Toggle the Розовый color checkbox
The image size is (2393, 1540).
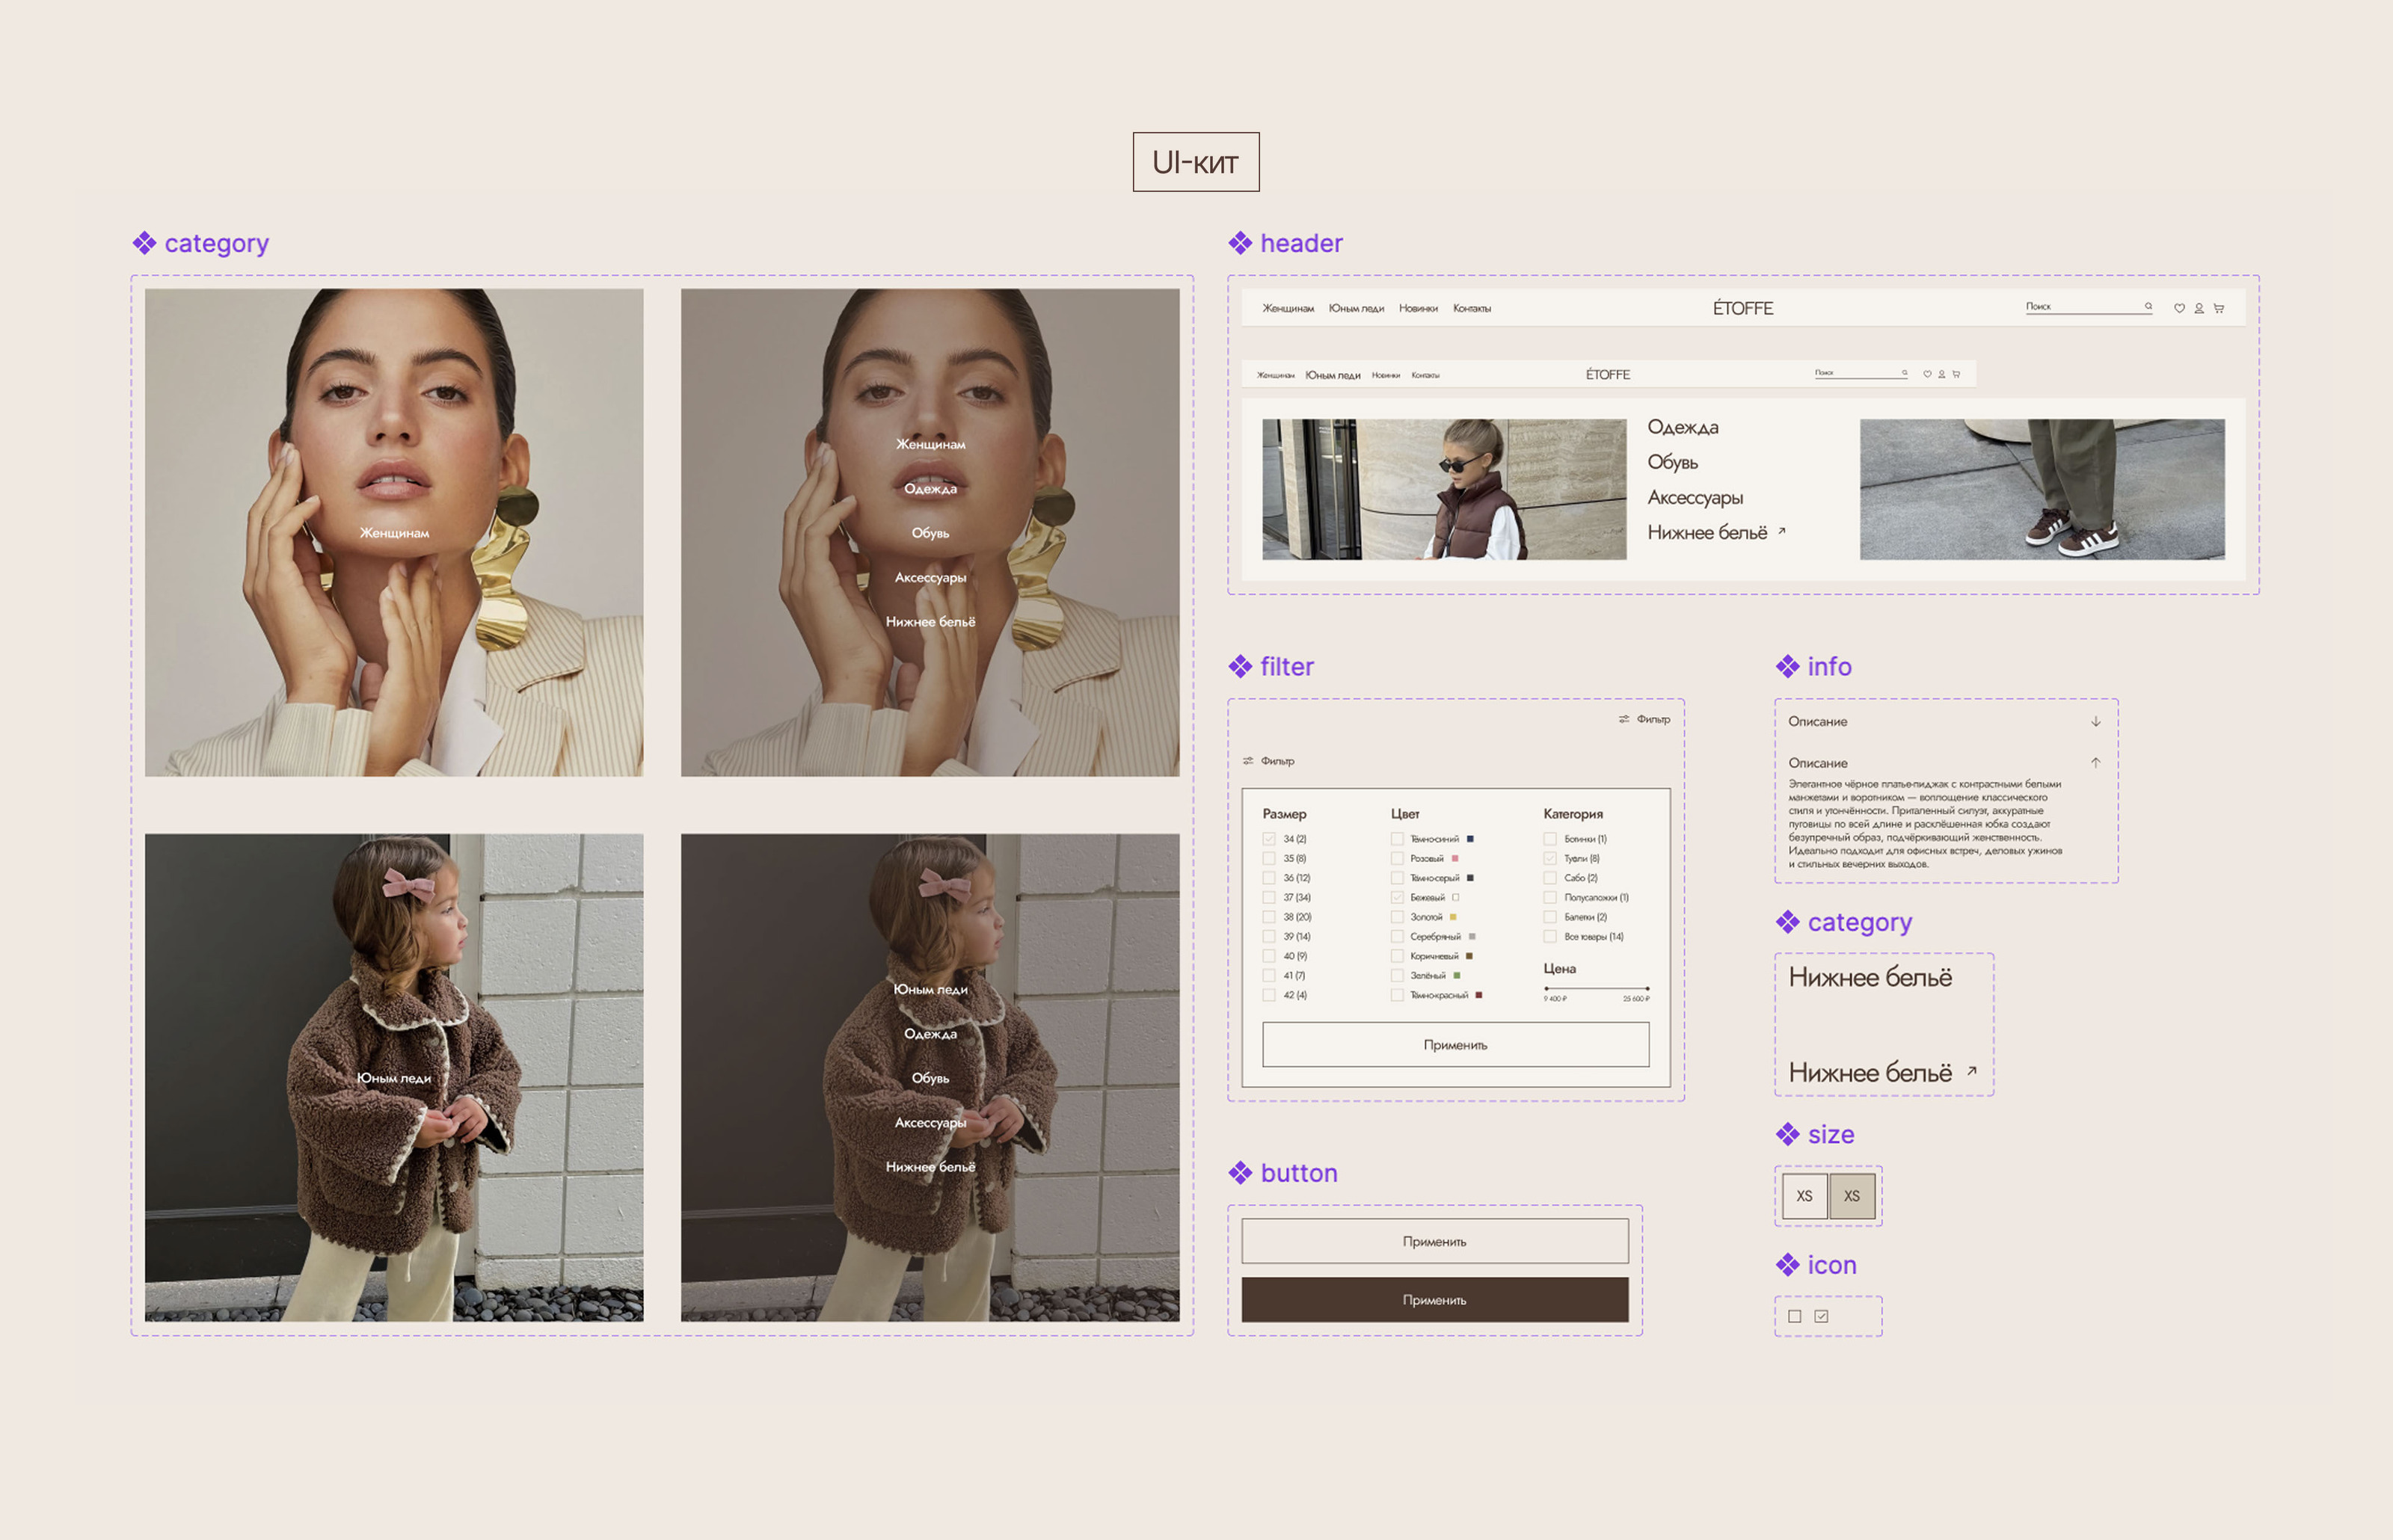pyautogui.click(x=1397, y=859)
